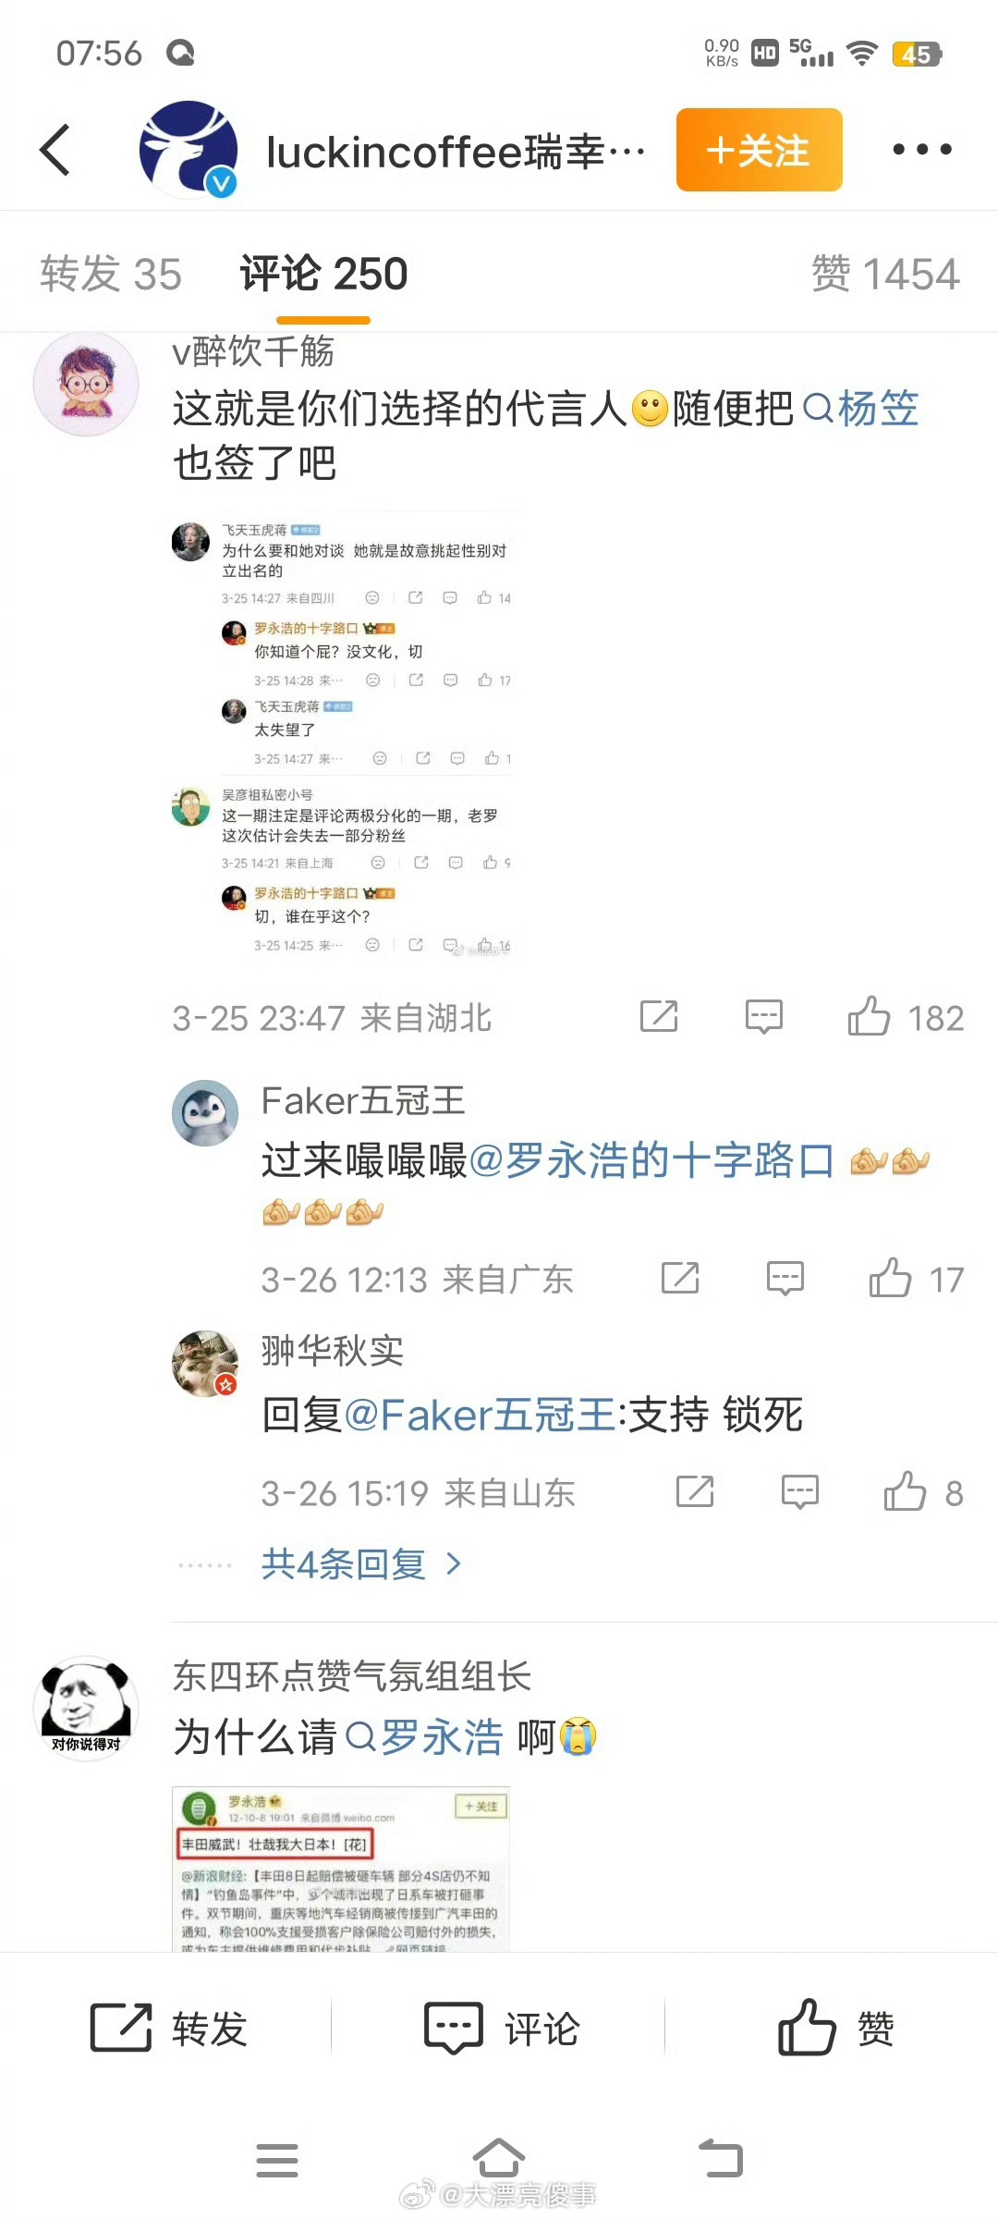Repost v醉饮千觞's comment via share icon
Image resolution: width=998 pixels, height=2219 pixels.
point(659,1017)
